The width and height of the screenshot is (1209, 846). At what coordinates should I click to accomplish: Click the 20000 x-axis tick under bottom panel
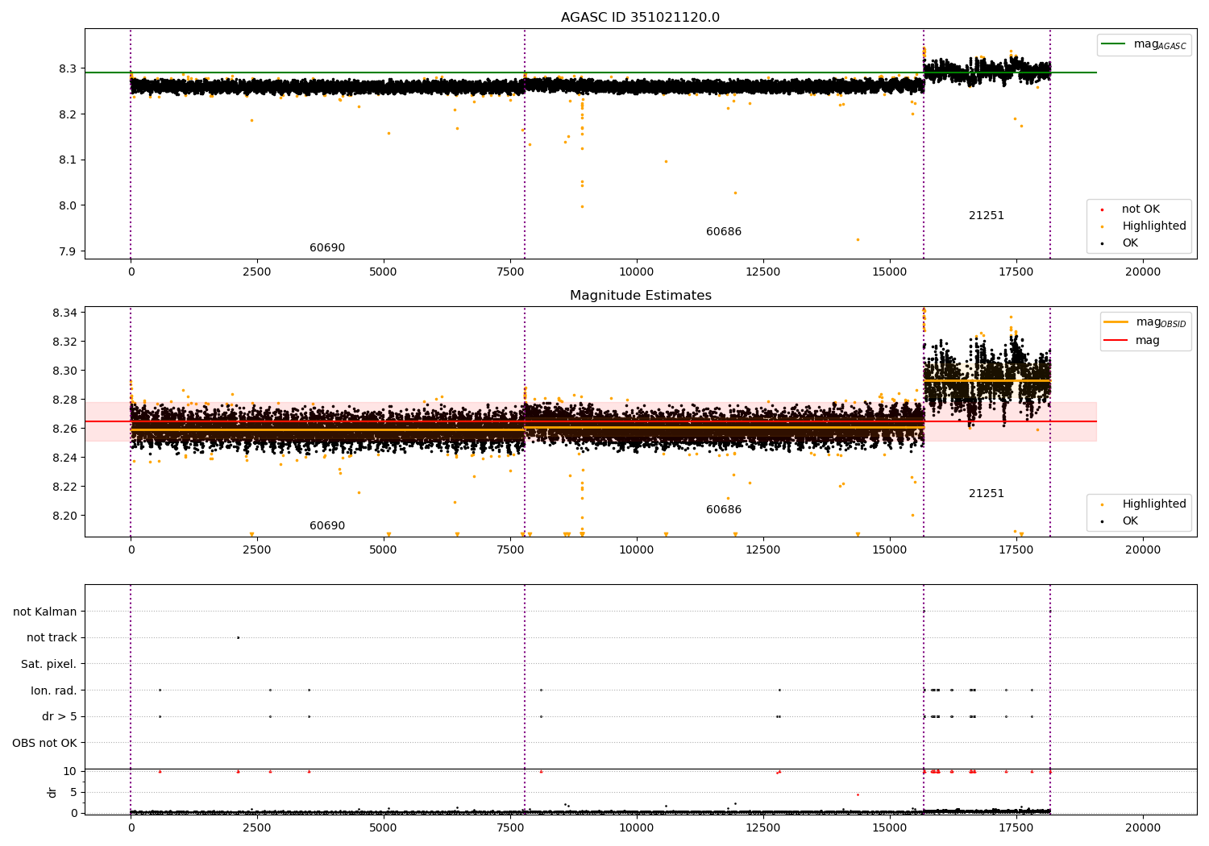[1143, 827]
